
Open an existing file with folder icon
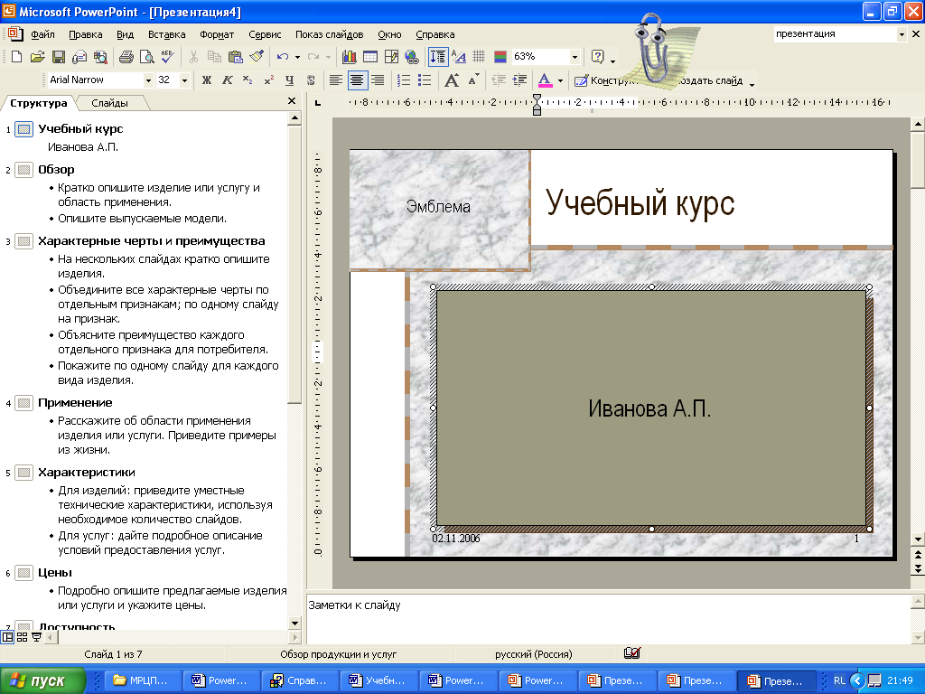pyautogui.click(x=37, y=57)
